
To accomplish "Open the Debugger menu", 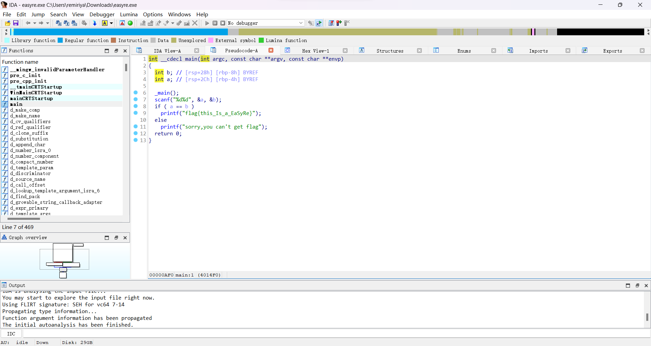I will click(102, 14).
